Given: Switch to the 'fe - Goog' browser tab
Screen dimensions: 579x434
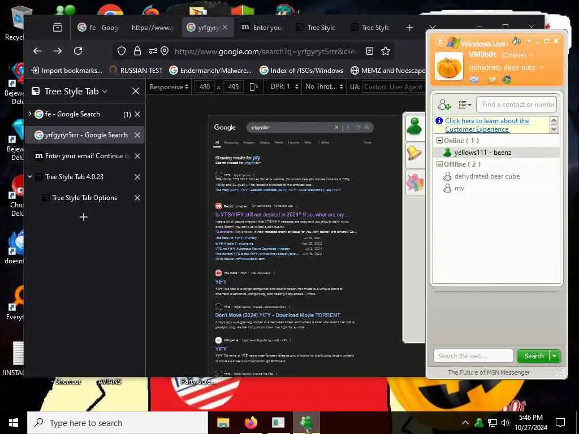Looking at the screenshot, I should click(97, 27).
